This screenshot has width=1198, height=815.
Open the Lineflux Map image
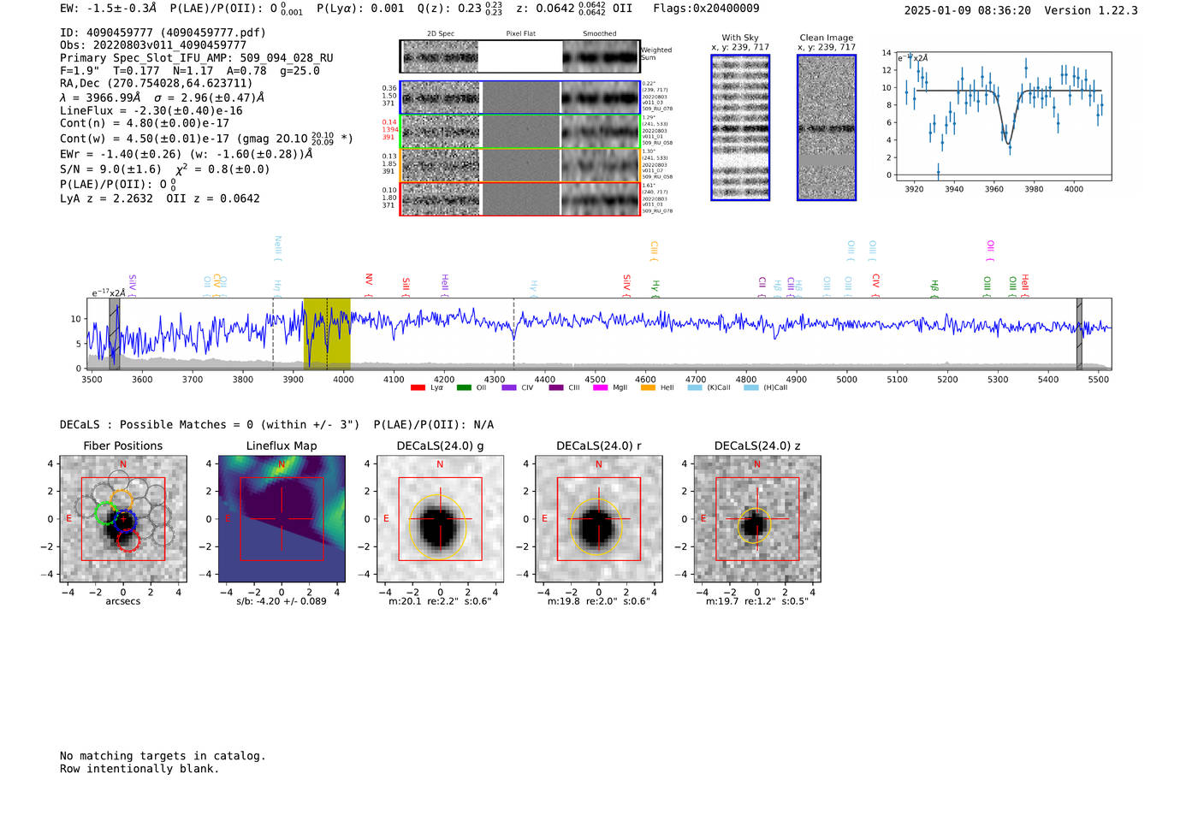pos(282,519)
